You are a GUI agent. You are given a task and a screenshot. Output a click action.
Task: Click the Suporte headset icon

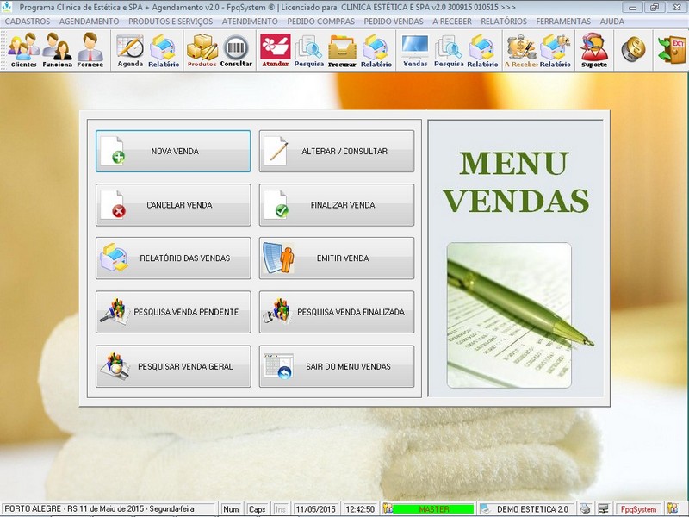click(594, 50)
